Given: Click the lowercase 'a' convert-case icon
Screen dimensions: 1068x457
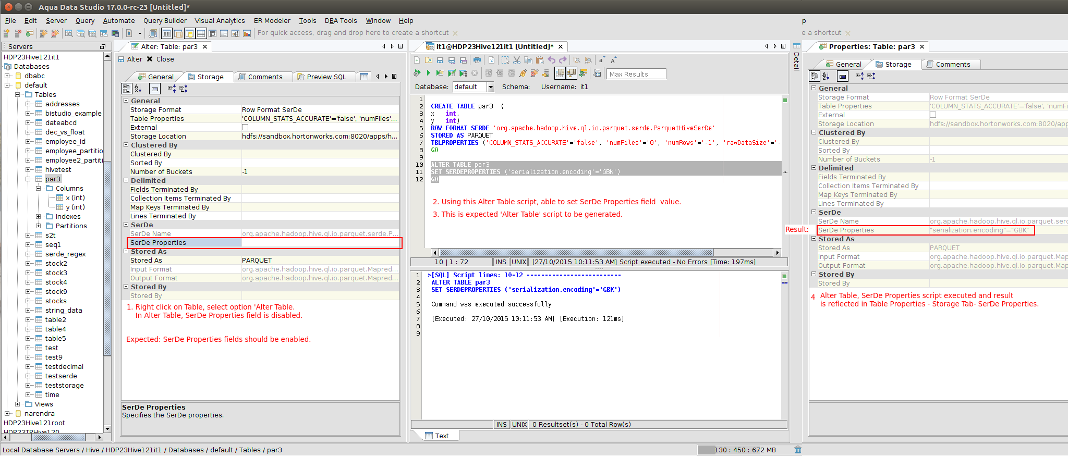Looking at the screenshot, I should coord(602,60).
